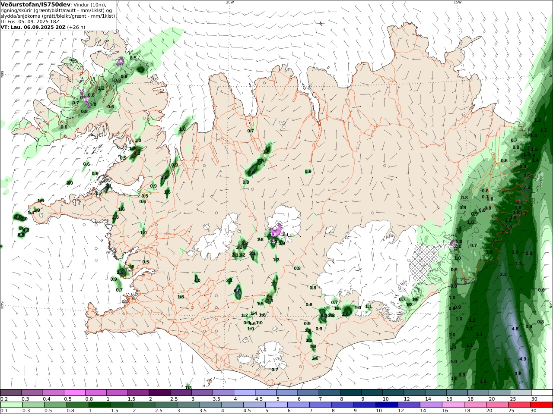The width and height of the screenshot is (553, 414).
Task: Pick the 0.8 magenta swatch, upper legend row
Action: click(95, 393)
